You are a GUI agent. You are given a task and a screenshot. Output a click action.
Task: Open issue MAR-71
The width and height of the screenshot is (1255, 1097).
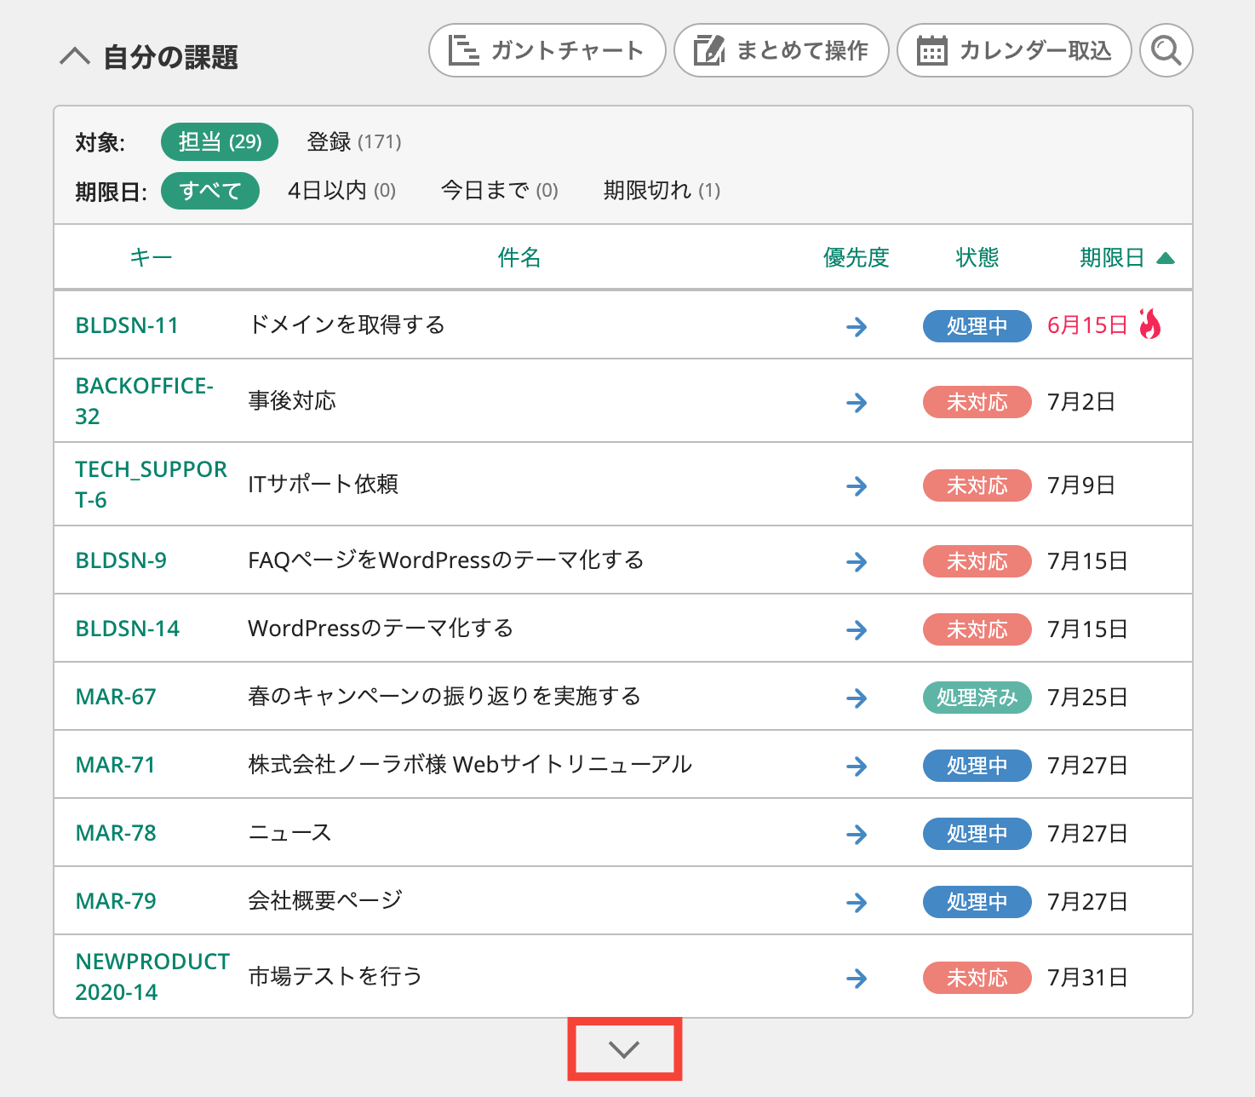(116, 765)
